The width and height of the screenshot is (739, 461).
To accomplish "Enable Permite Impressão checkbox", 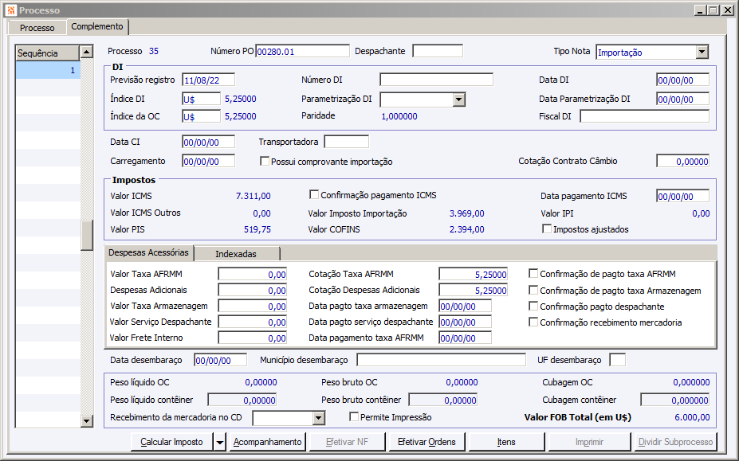I will pos(355,417).
